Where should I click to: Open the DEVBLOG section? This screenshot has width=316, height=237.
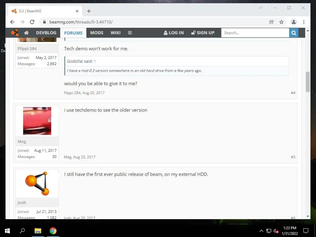tap(46, 33)
